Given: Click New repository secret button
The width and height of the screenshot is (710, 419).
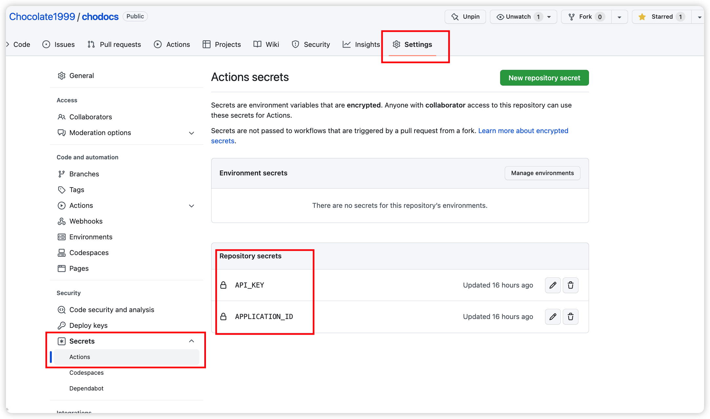Looking at the screenshot, I should point(544,78).
